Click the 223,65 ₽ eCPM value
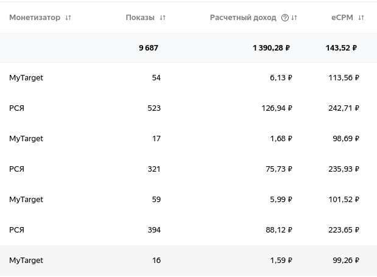Screen dimensions: 377x277 344,230
